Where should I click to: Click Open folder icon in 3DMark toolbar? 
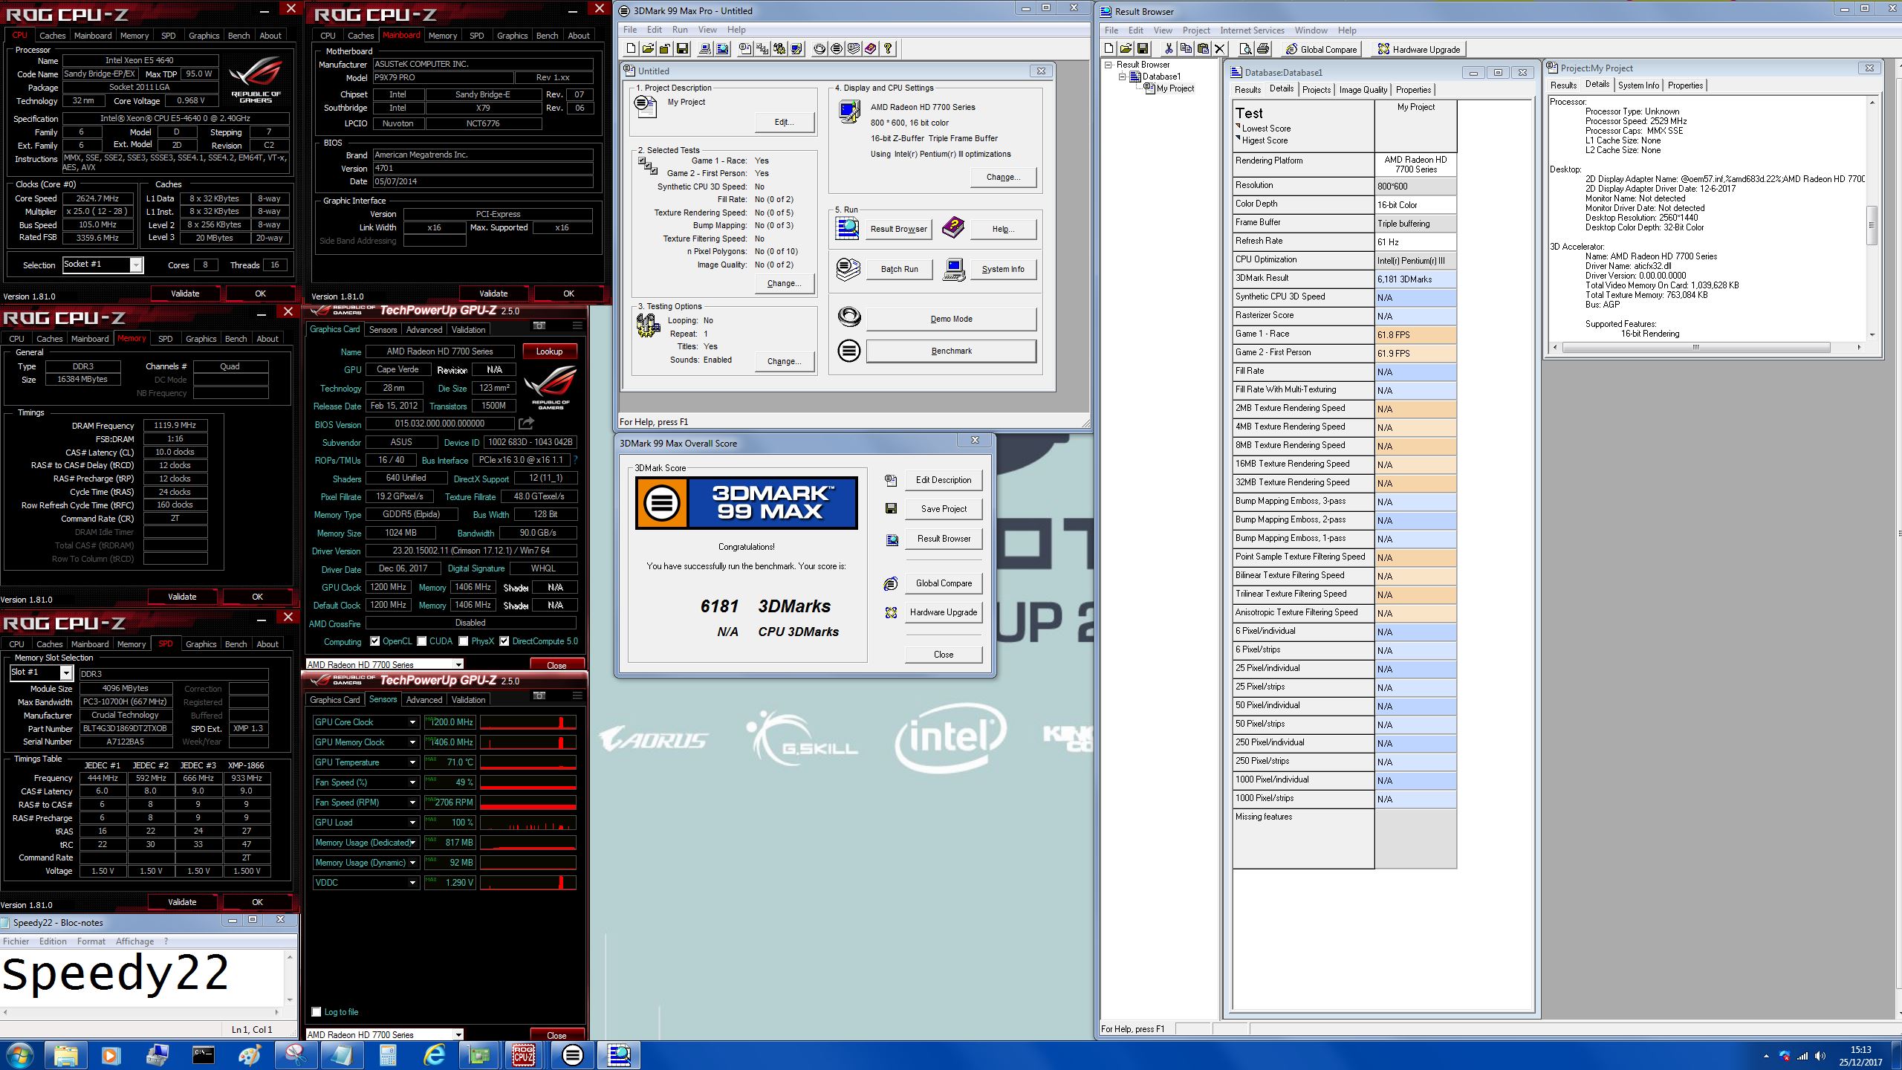coord(648,49)
